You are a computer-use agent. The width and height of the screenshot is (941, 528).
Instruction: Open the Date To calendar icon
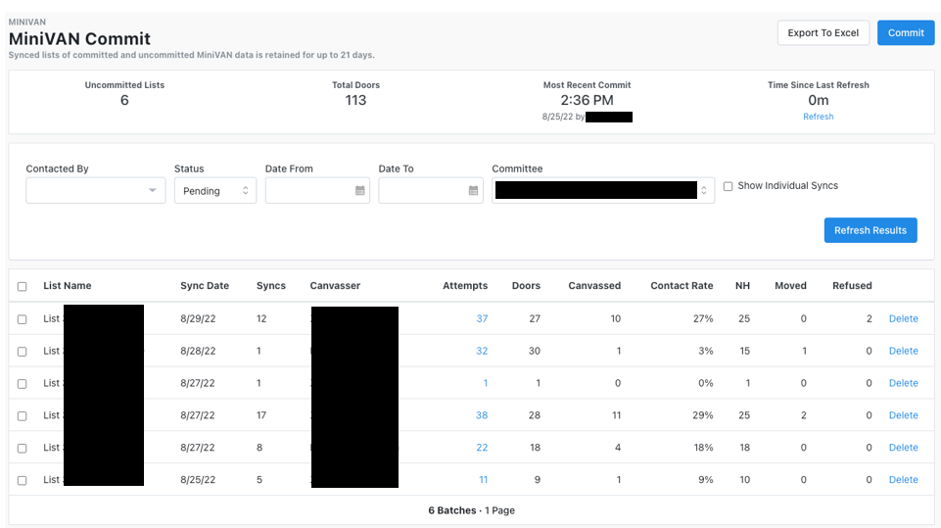click(474, 190)
